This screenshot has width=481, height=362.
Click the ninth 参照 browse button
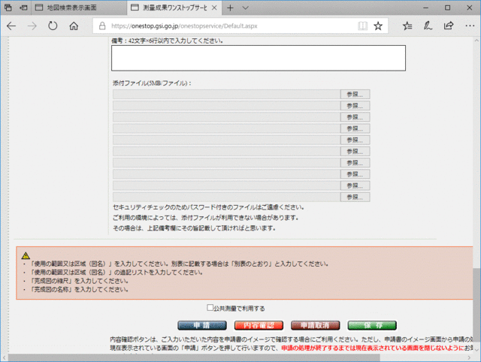coord(355,186)
